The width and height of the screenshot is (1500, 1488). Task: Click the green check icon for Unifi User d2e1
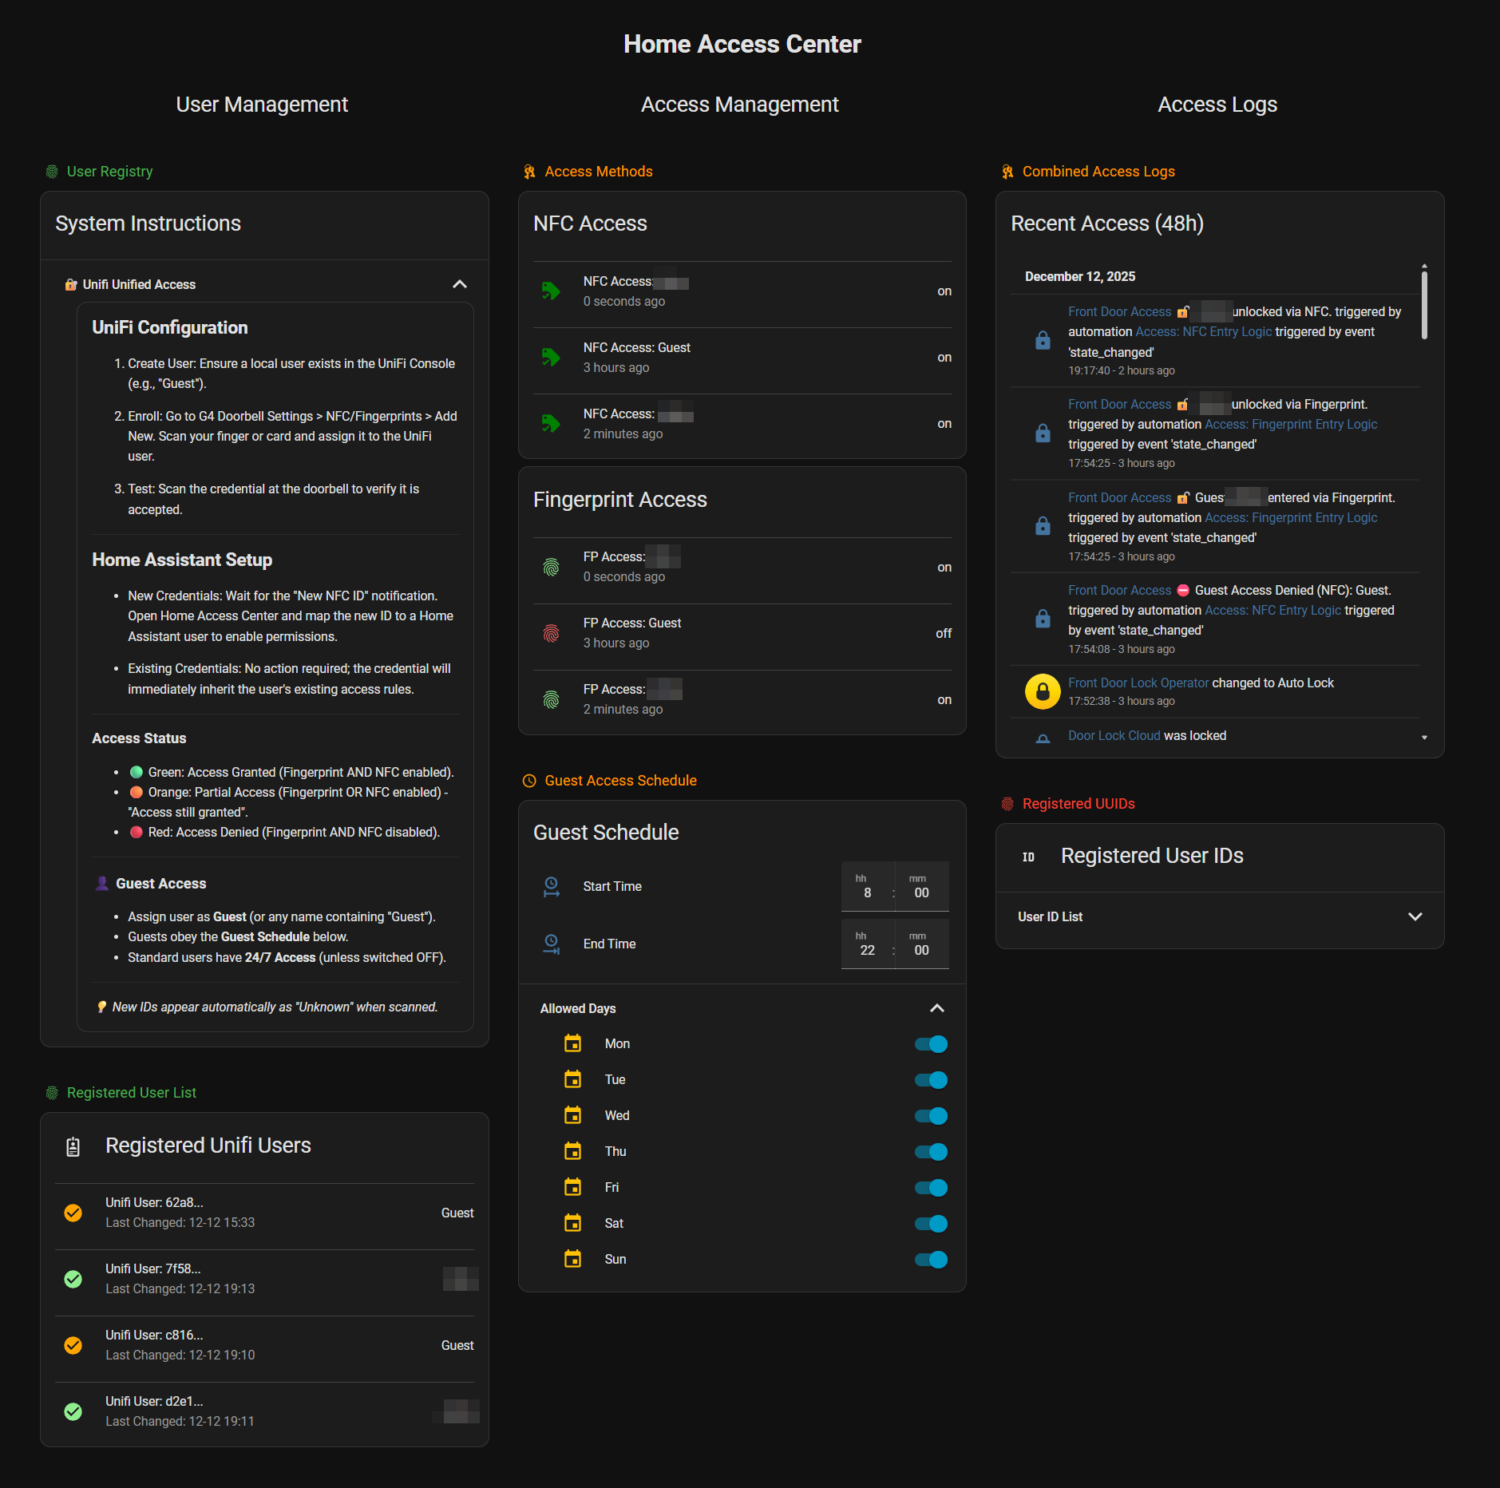[x=73, y=1411]
